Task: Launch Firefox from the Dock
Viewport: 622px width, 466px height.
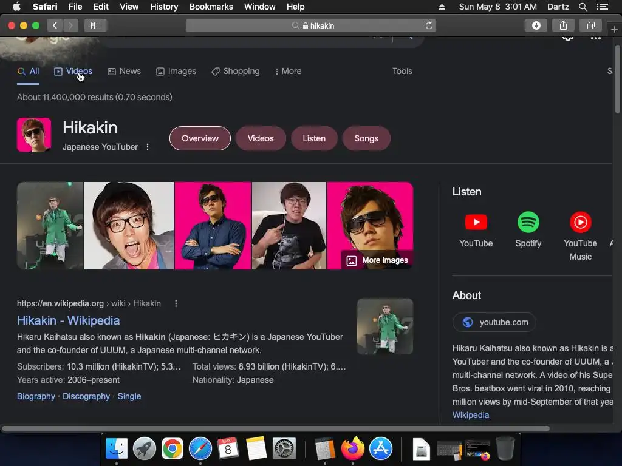Action: (353, 448)
